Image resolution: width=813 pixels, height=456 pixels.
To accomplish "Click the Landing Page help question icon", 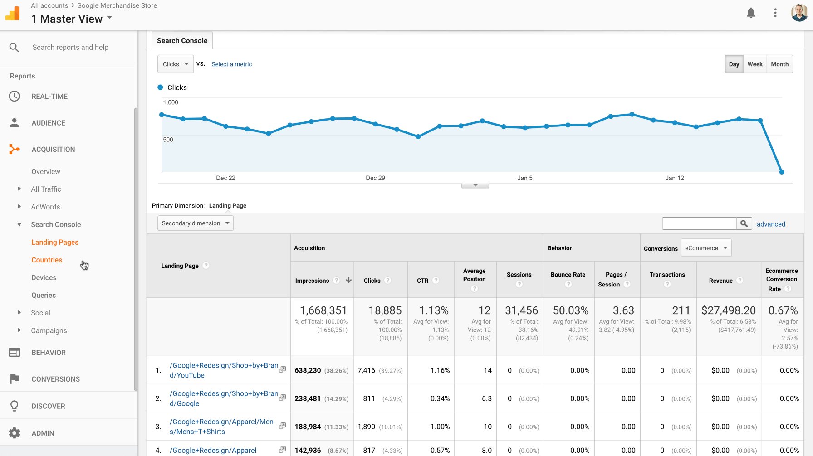I will coord(206,266).
